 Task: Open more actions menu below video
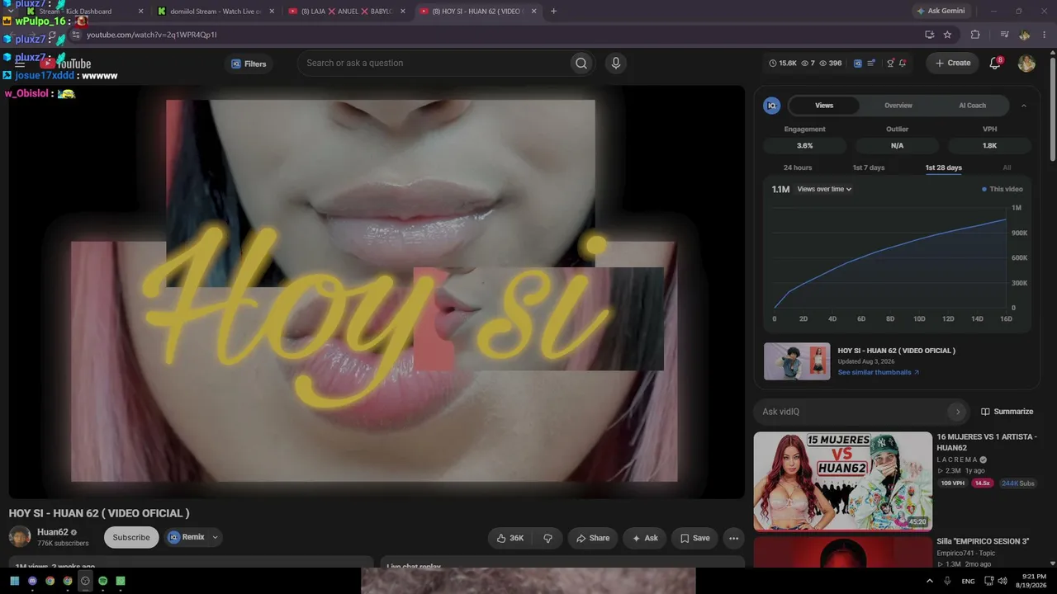[733, 538]
